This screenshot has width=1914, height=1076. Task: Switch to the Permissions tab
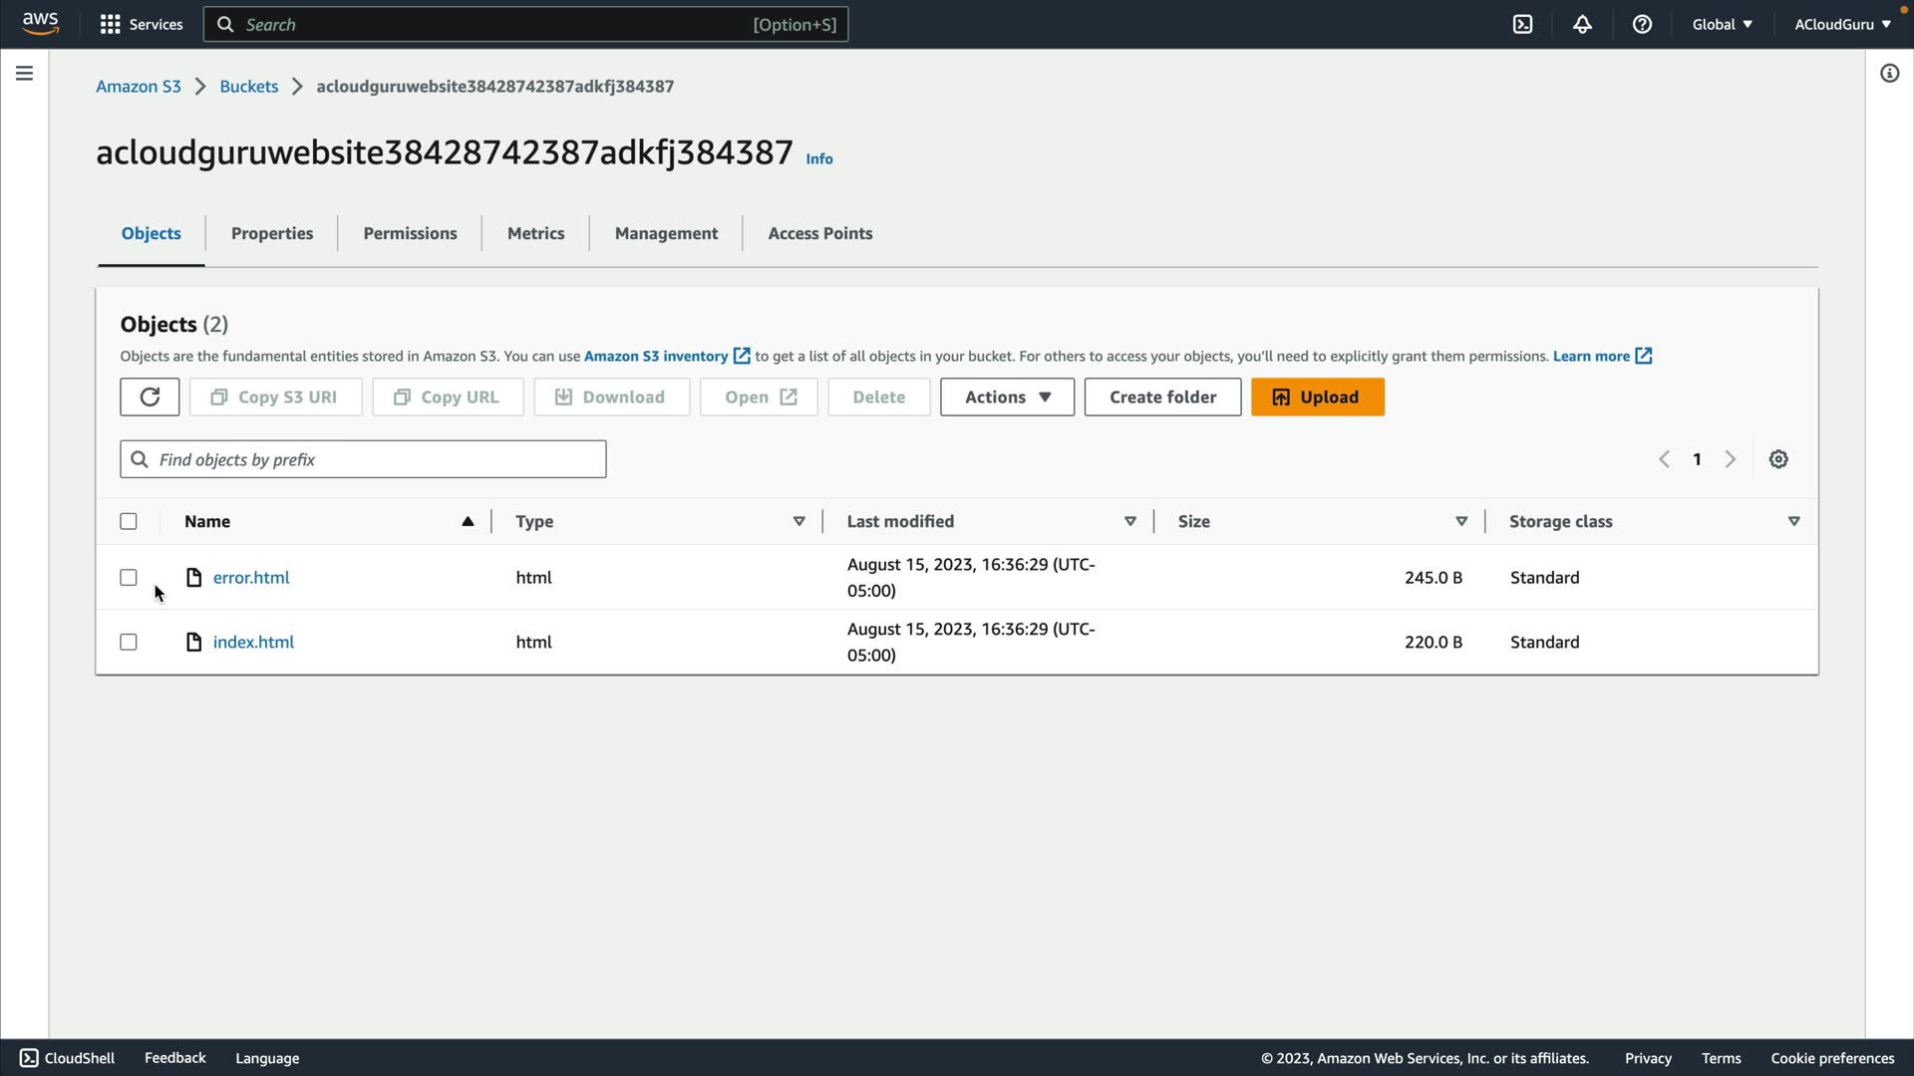tap(410, 233)
